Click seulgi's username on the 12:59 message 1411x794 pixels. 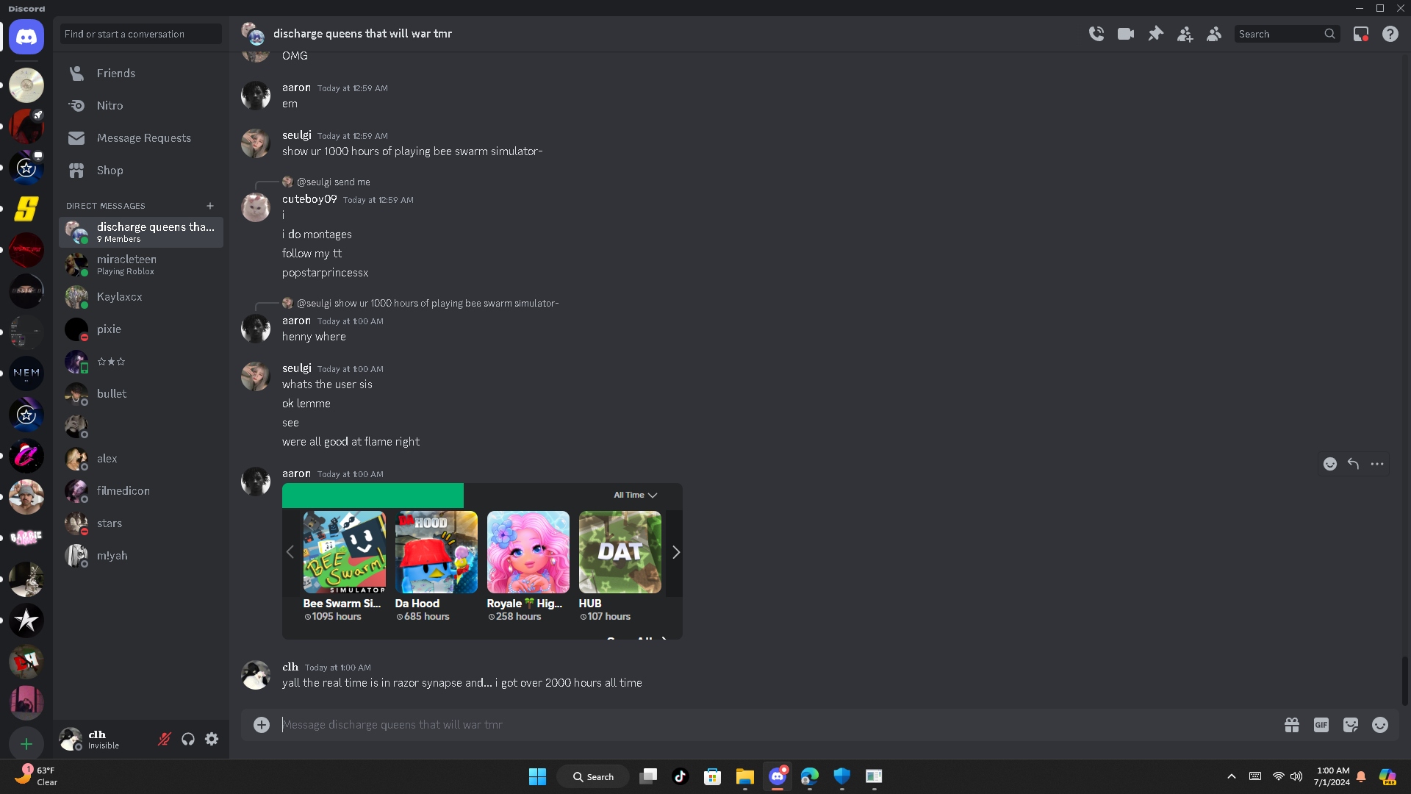[x=297, y=135]
